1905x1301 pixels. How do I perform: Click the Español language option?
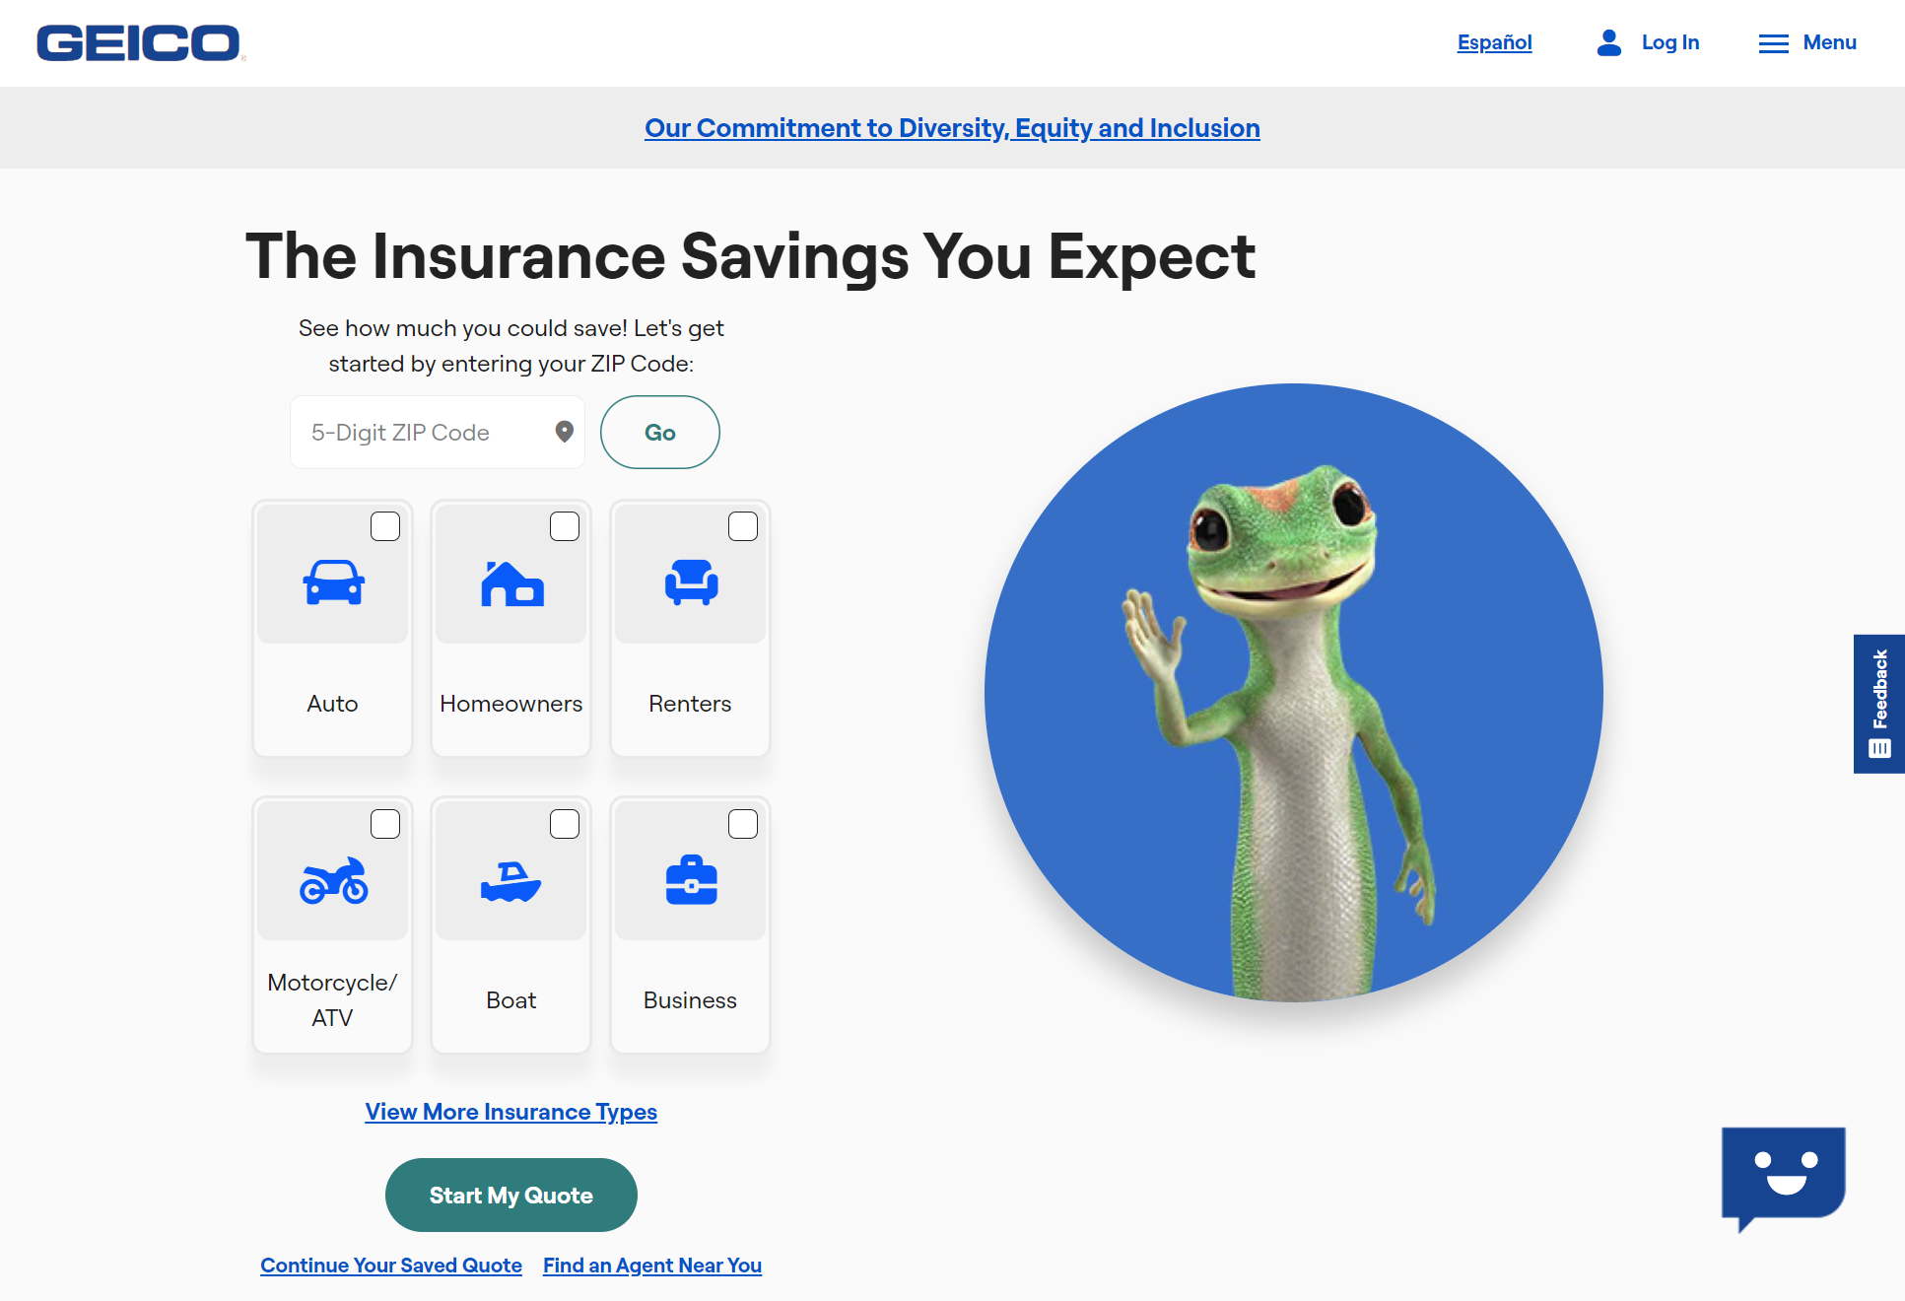click(x=1494, y=42)
